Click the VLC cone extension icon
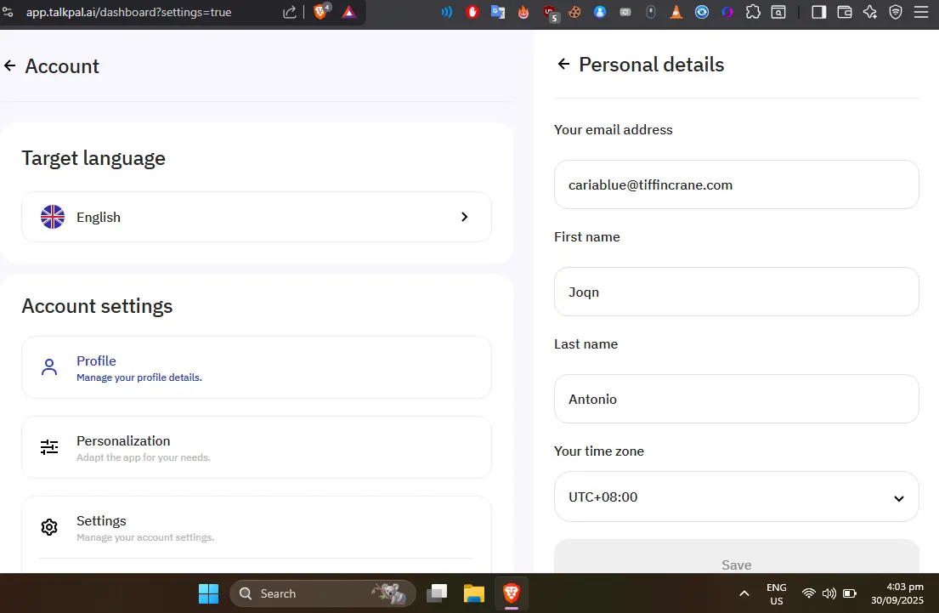 point(676,12)
